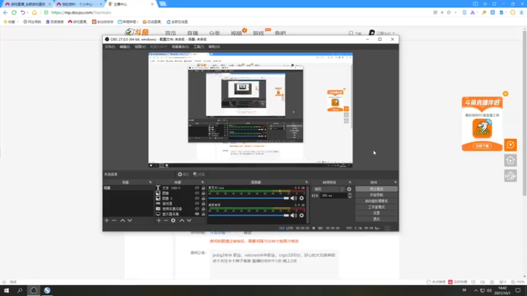This screenshot has height=296, width=527.
Task: Move source down arrow in Sources panel
Action: tap(189, 220)
